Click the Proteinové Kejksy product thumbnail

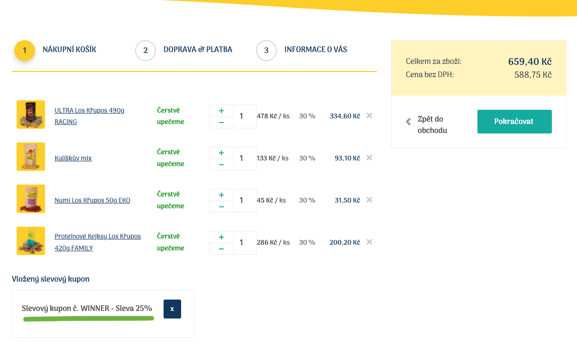click(31, 241)
